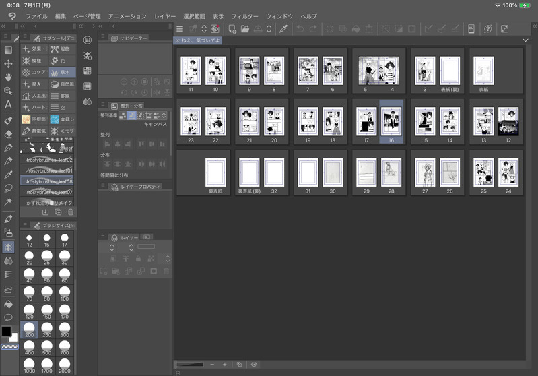Open a file via the folder icon
Viewport: 538px width, 376px height.
[245, 29]
